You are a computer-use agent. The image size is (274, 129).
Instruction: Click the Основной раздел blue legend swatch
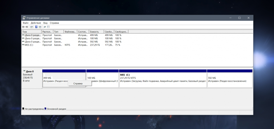click(45, 109)
